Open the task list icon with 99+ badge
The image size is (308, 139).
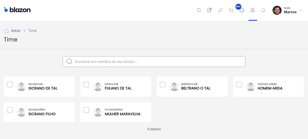pyautogui.click(x=242, y=10)
